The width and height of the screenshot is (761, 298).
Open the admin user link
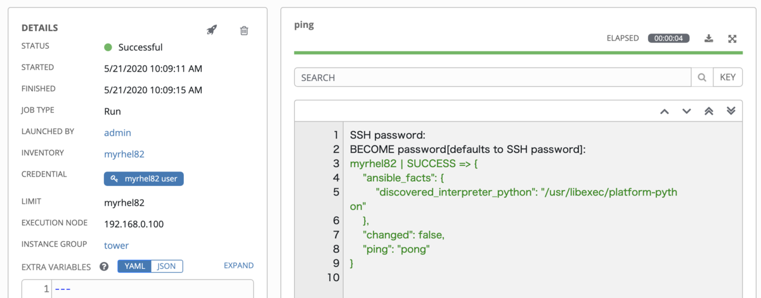click(117, 132)
